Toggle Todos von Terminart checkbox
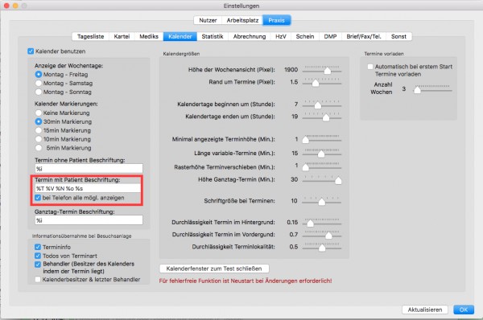483x320 pixels. tap(38, 256)
